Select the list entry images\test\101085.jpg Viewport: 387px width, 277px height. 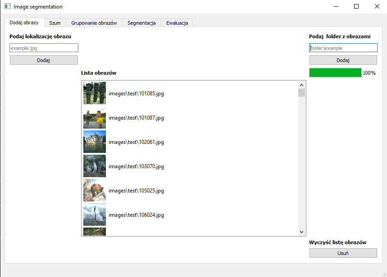pyautogui.click(x=136, y=94)
